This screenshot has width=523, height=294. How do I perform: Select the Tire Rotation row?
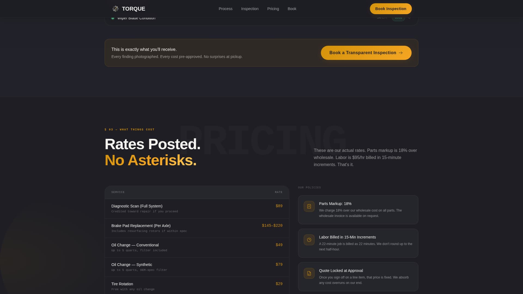tap(197, 286)
